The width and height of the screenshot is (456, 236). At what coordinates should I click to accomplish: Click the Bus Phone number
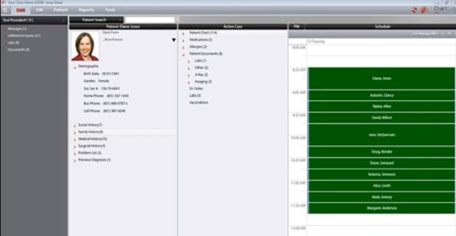(x=116, y=103)
